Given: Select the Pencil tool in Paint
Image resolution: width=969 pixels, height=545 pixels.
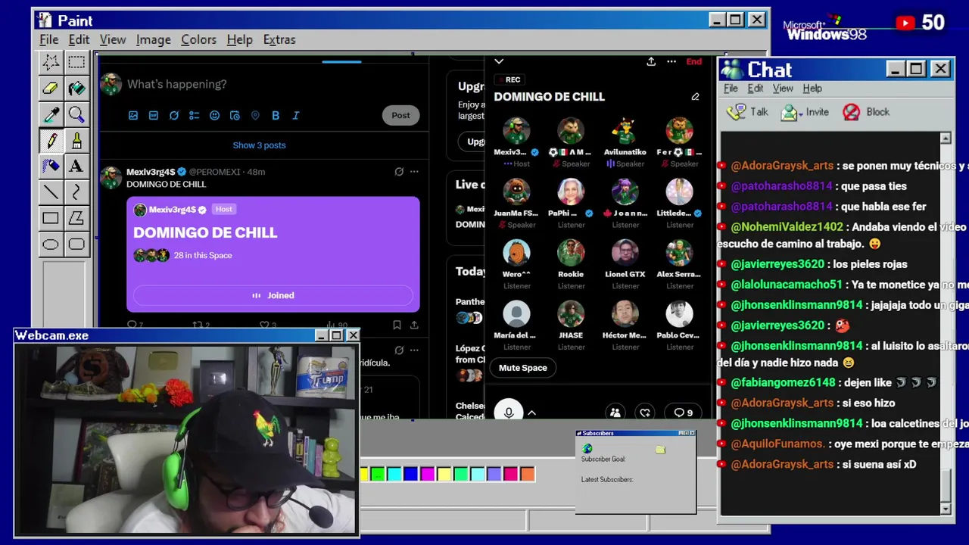Looking at the screenshot, I should tap(51, 140).
